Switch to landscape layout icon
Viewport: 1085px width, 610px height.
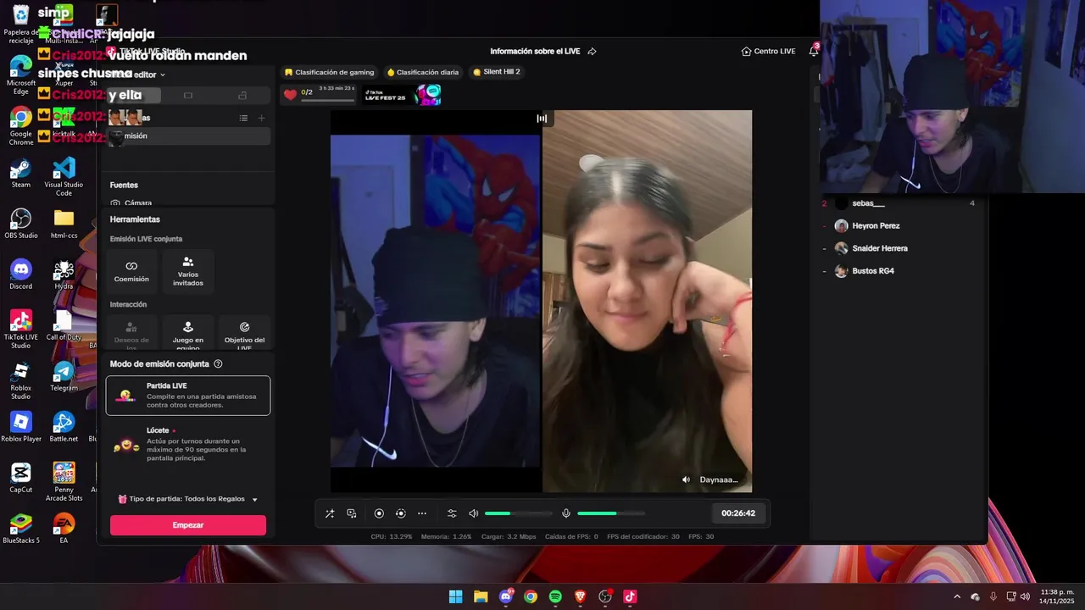point(188,95)
